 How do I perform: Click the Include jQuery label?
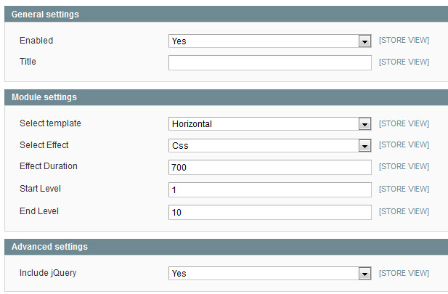pos(48,273)
